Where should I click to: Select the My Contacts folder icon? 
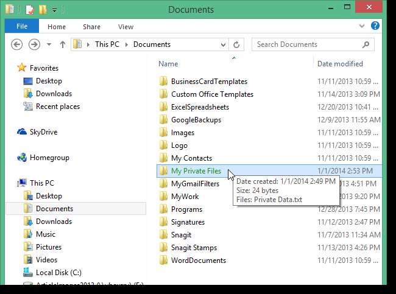point(163,158)
